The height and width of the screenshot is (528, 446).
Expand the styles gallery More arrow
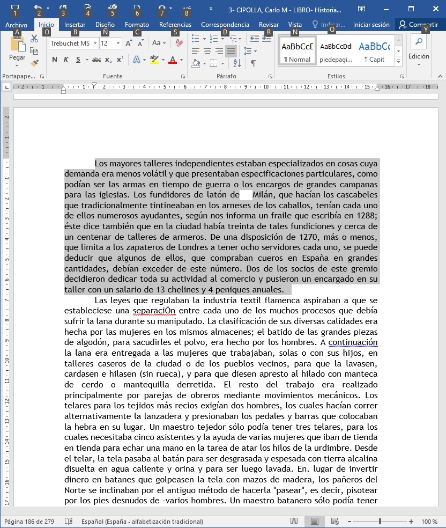(x=399, y=61)
